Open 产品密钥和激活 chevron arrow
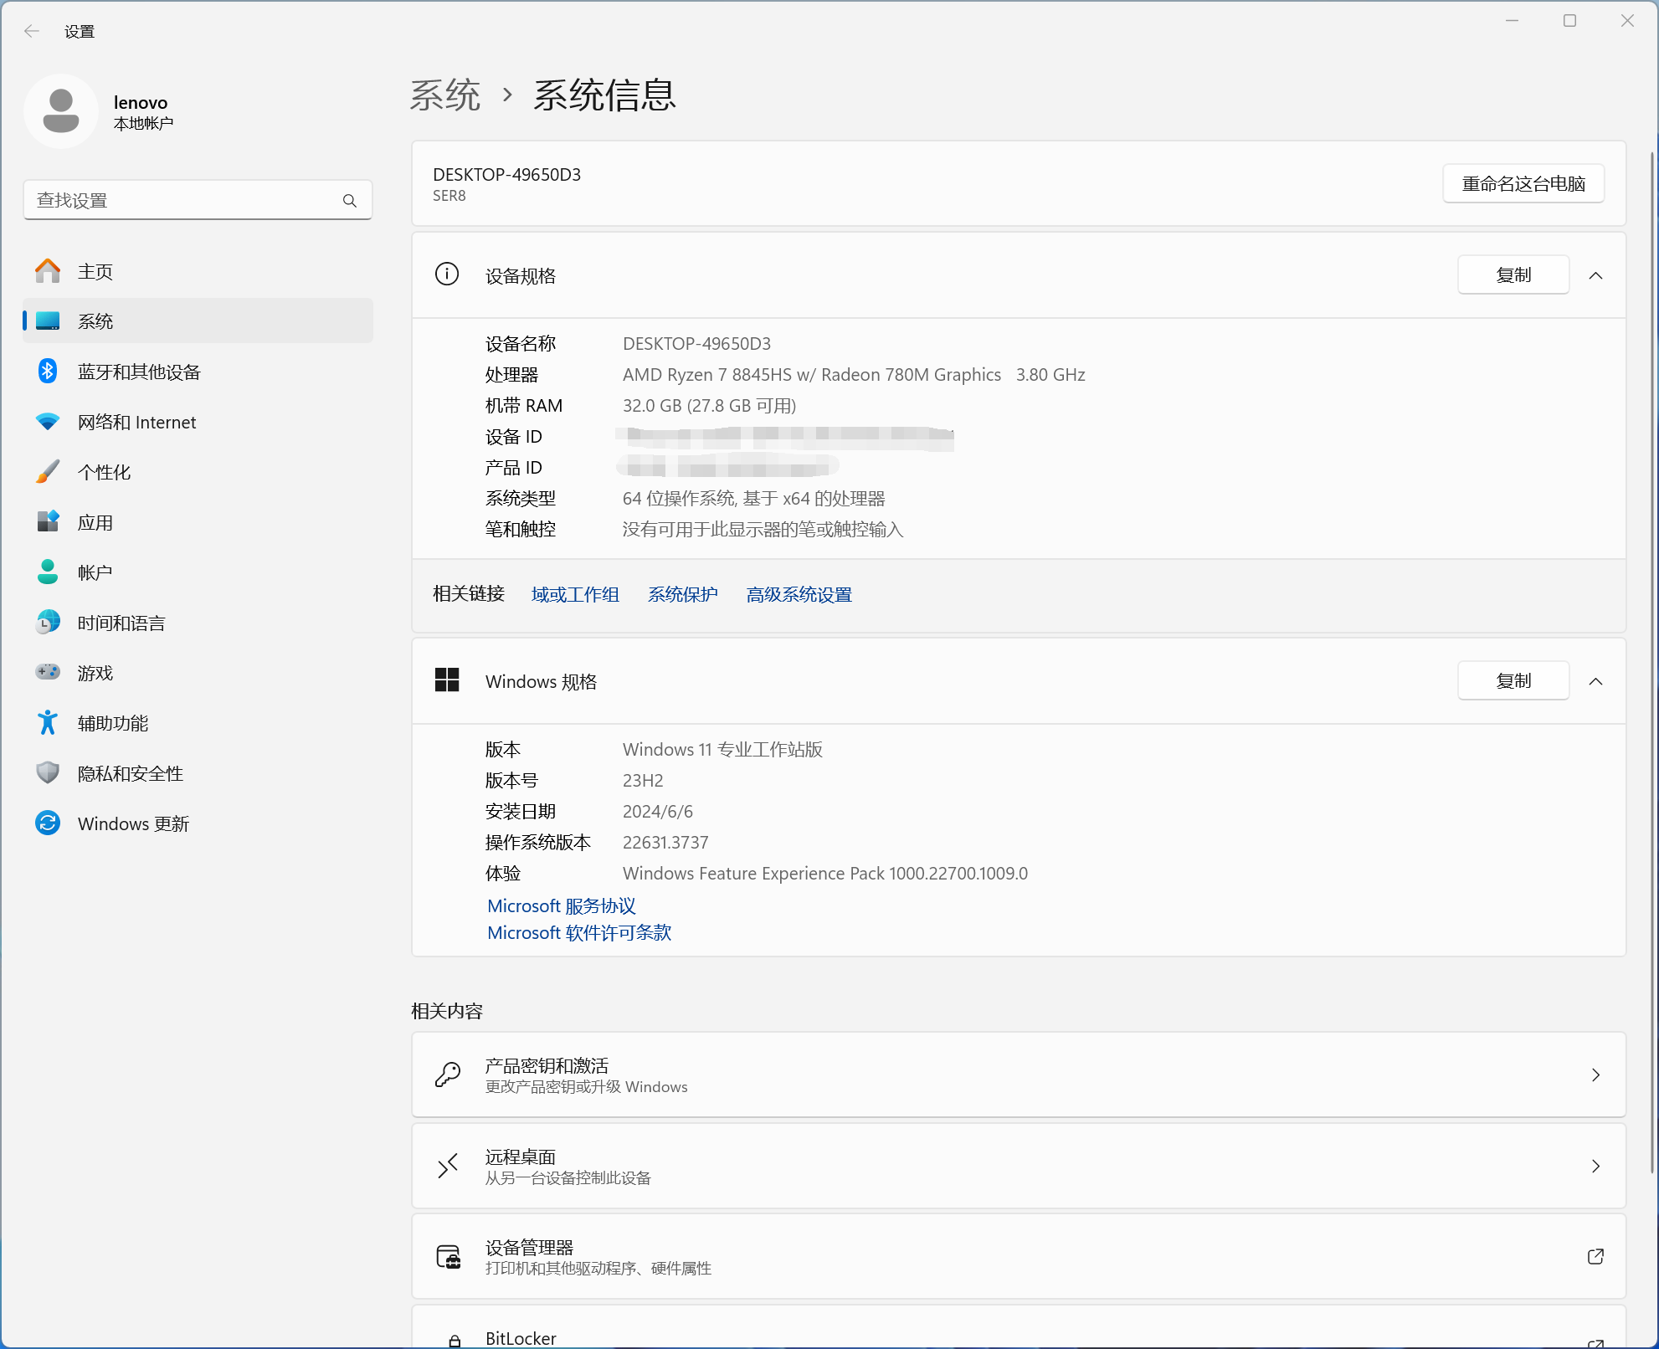Screen dimensions: 1659x1349 1596,1075
